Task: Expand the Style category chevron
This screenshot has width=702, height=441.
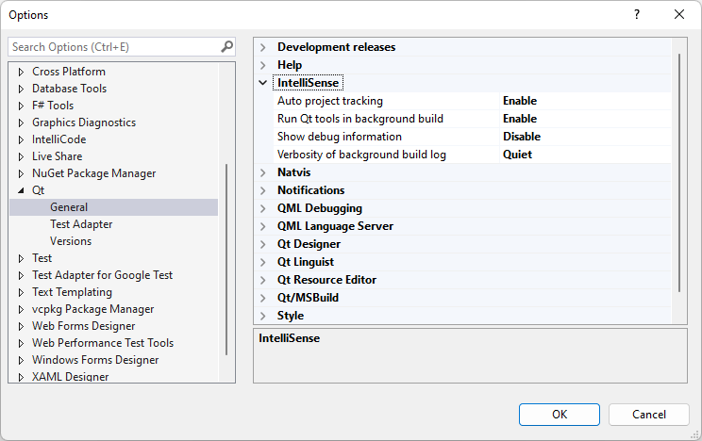Action: coord(263,316)
